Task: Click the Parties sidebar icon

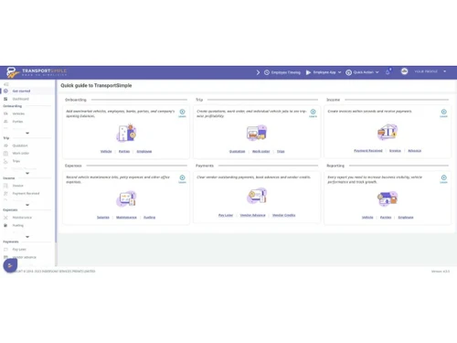Action: coord(5,122)
